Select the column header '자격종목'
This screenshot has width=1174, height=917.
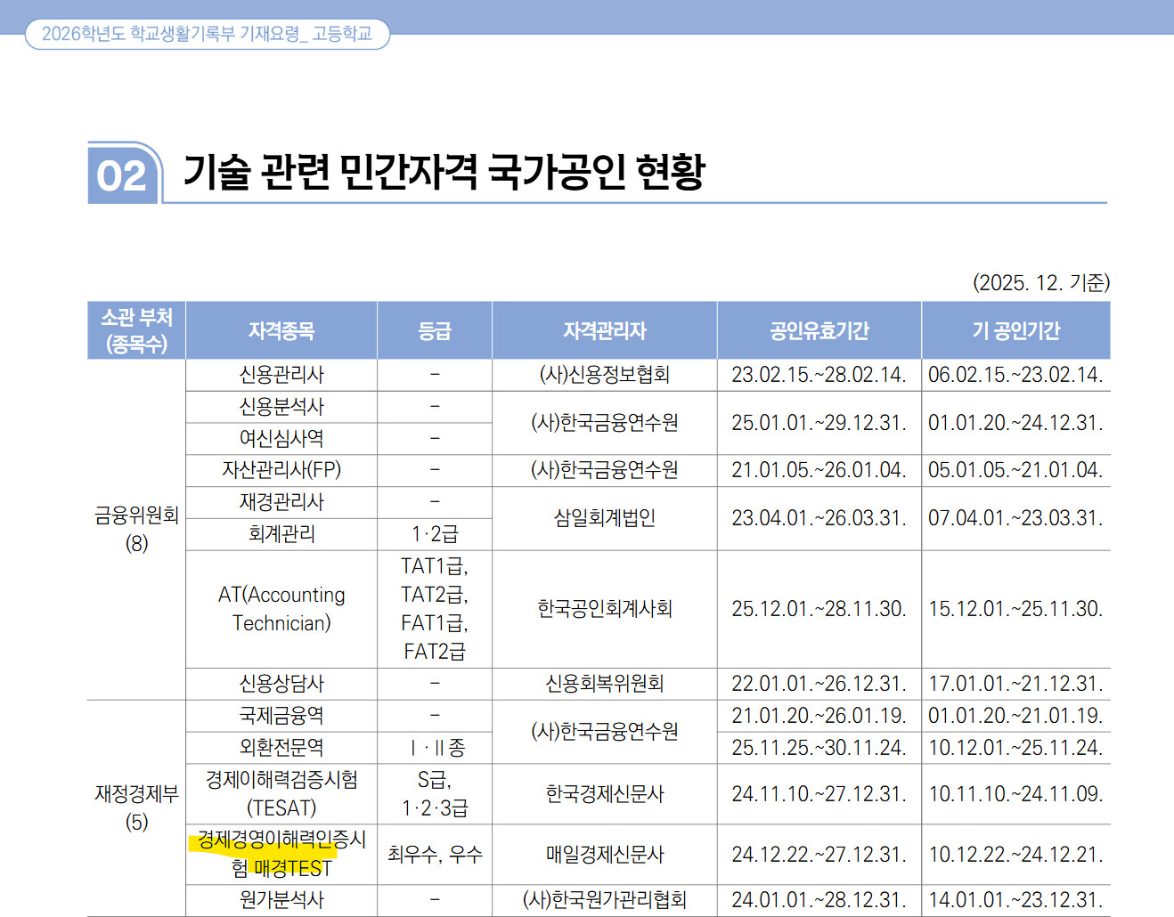(x=281, y=330)
